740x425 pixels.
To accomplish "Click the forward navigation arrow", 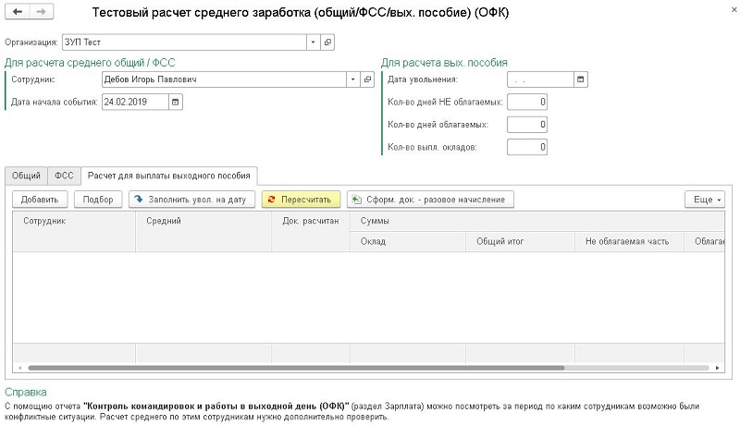I will [41, 14].
